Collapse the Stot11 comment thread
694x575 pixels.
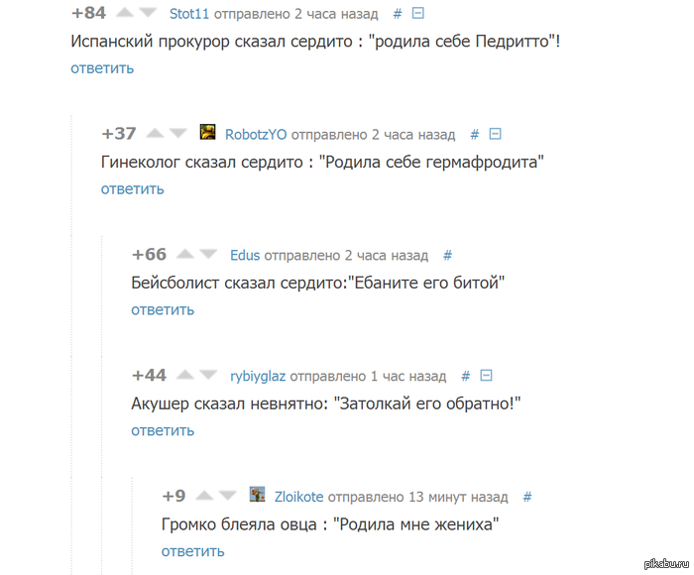418,13
